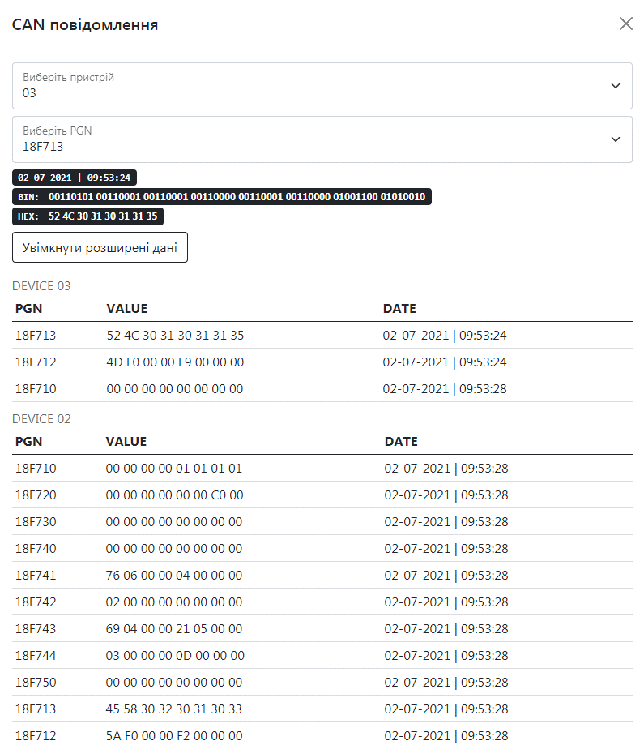The height and width of the screenshot is (745, 644).
Task: Select the BIN binary value badge
Action: pyautogui.click(x=221, y=197)
